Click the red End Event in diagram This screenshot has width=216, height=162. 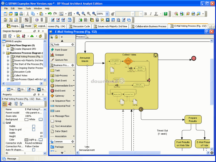click(194, 59)
